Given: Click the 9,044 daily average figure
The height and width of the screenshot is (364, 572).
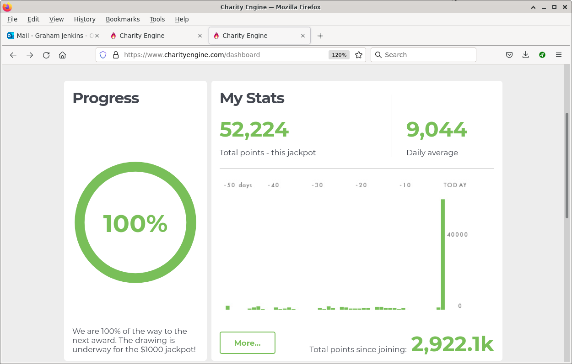Looking at the screenshot, I should [437, 130].
